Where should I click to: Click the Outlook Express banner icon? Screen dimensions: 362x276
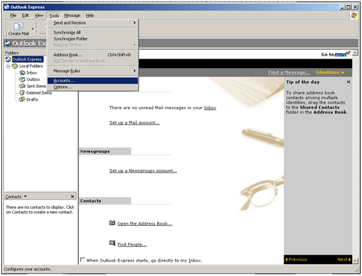pyautogui.click(x=8, y=43)
